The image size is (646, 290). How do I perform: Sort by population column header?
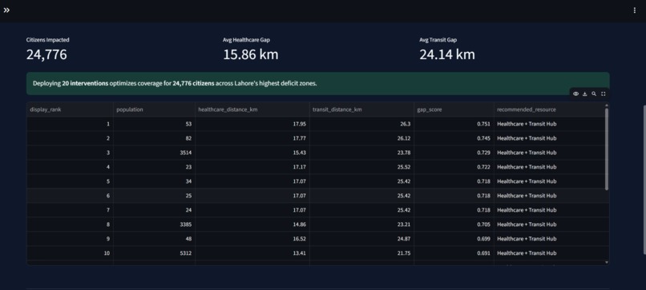[x=154, y=109]
